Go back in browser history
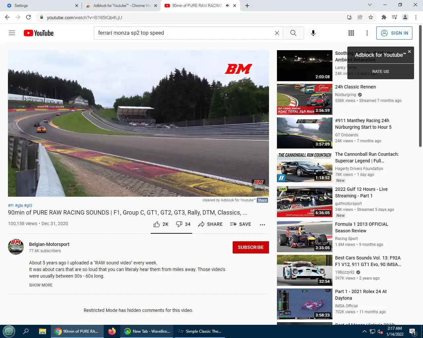The height and width of the screenshot is (338, 423). [7, 17]
